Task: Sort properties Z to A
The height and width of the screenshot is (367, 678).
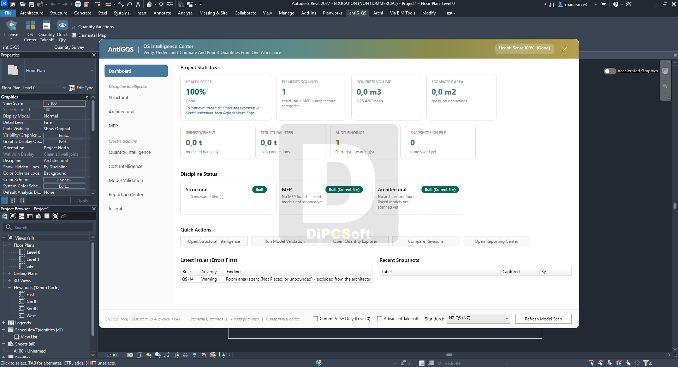Action: pyautogui.click(x=22, y=200)
